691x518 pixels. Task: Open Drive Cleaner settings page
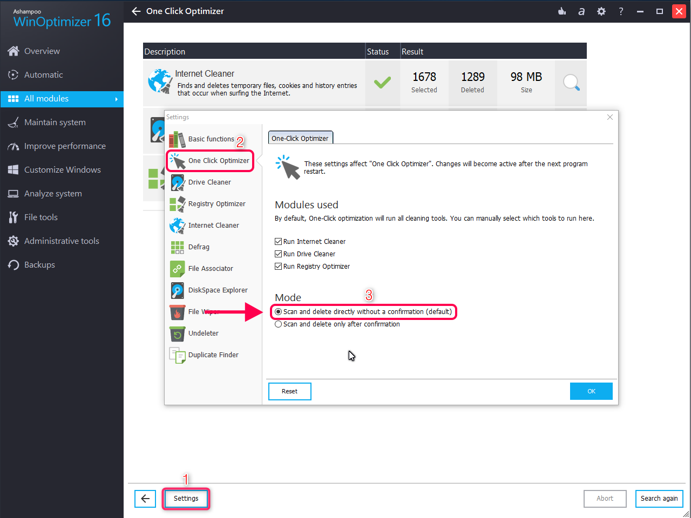(209, 182)
